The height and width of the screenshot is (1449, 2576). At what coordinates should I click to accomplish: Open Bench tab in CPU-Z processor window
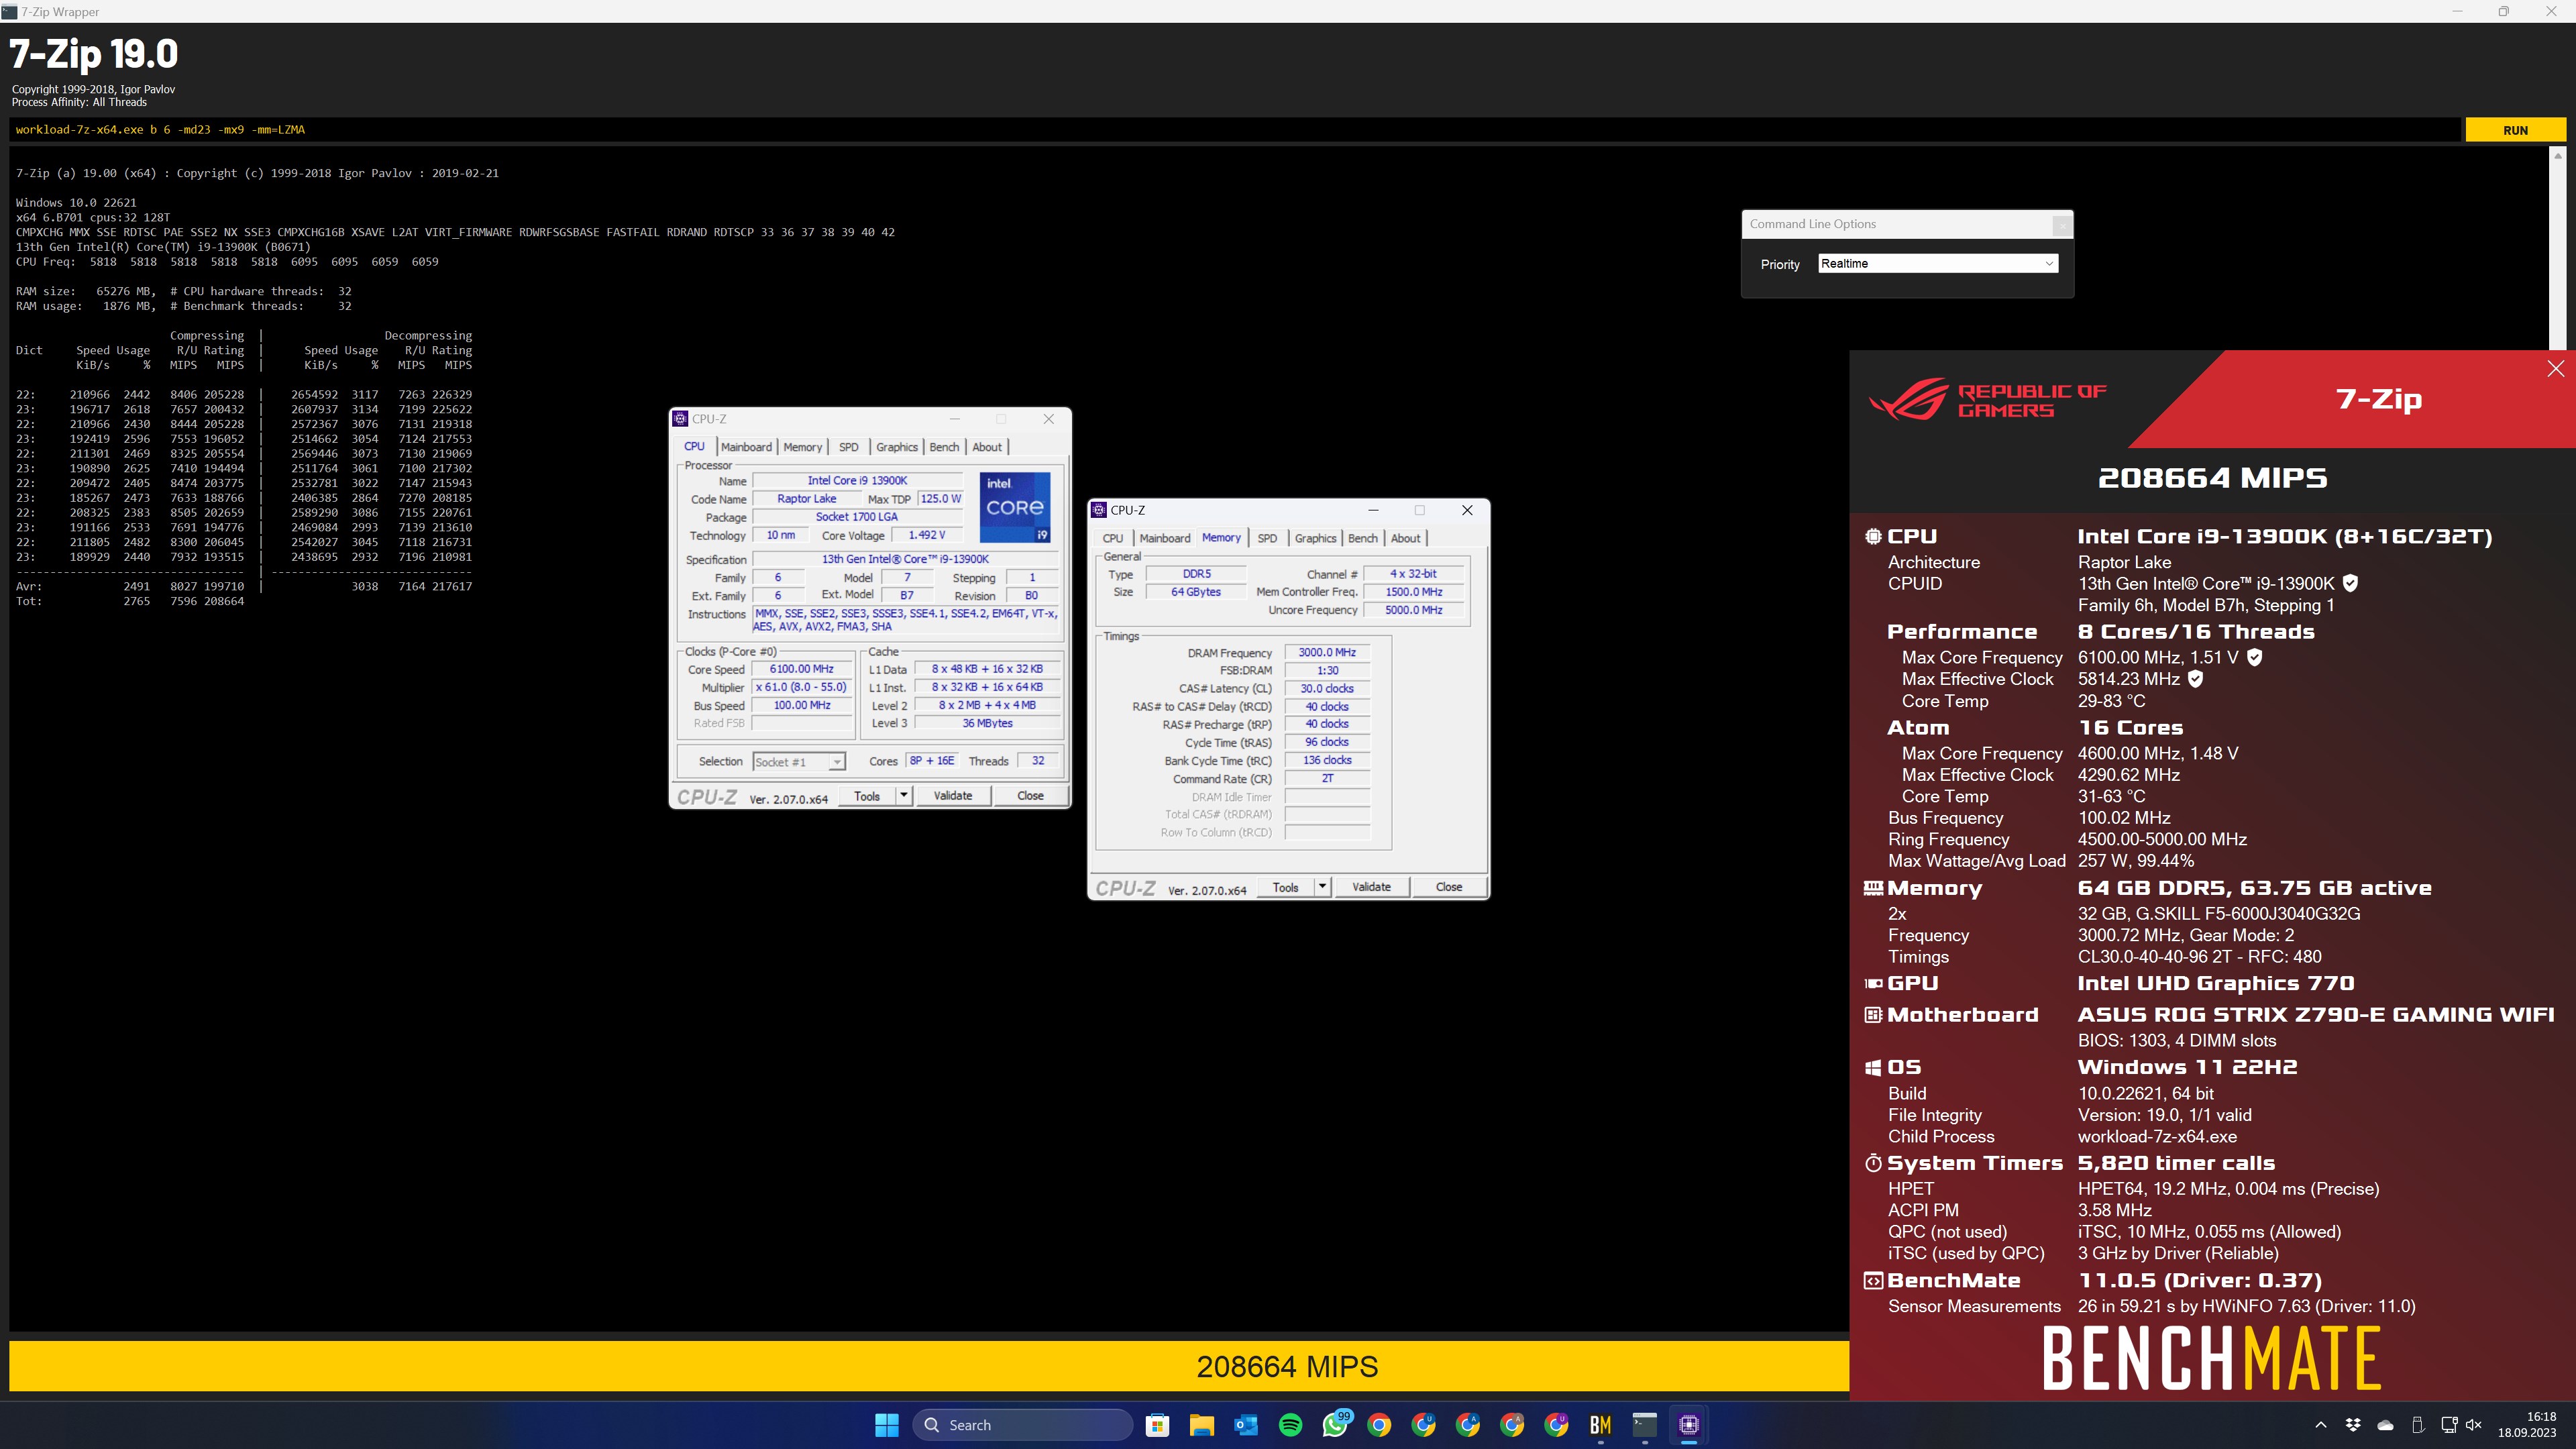point(943,447)
